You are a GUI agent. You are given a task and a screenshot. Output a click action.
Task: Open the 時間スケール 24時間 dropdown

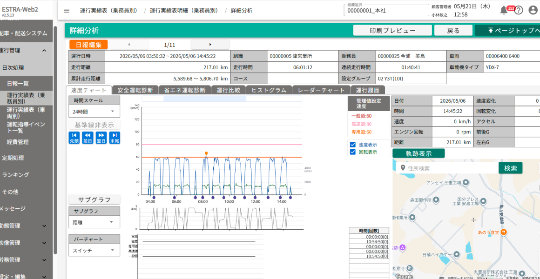[x=94, y=112]
